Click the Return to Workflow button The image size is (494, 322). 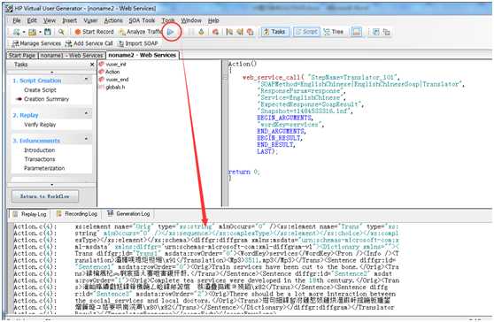pos(45,196)
